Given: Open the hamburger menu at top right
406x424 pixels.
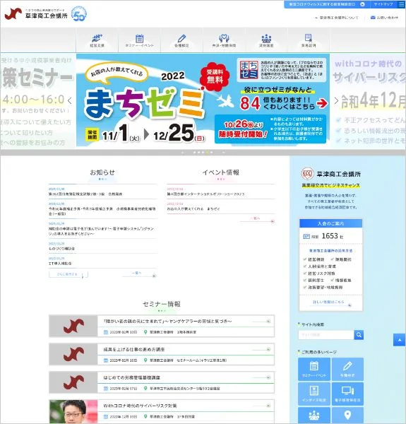Looking at the screenshot, I should [x=401, y=4].
